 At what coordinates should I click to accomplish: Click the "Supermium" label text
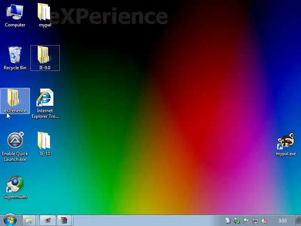15,197
